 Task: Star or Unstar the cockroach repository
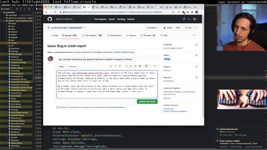pyautogui.click(x=168, y=28)
